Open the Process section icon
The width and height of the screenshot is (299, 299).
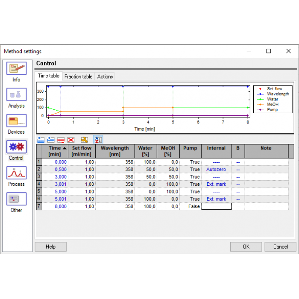pyautogui.click(x=16, y=173)
